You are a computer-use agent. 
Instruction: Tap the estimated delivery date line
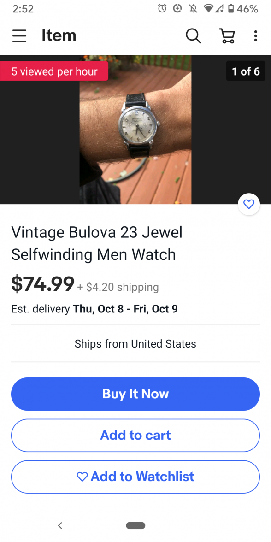coord(94,309)
